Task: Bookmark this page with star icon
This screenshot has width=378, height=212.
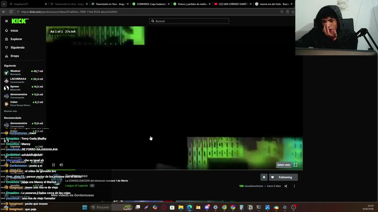Action: [x=293, y=12]
